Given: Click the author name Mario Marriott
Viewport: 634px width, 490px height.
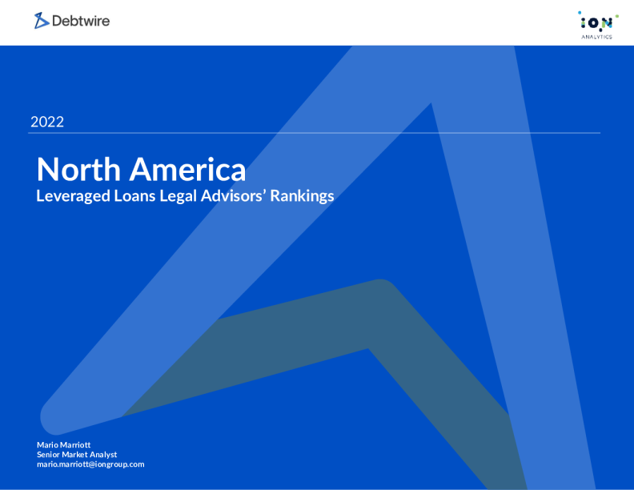Looking at the screenshot, I should click(65, 444).
